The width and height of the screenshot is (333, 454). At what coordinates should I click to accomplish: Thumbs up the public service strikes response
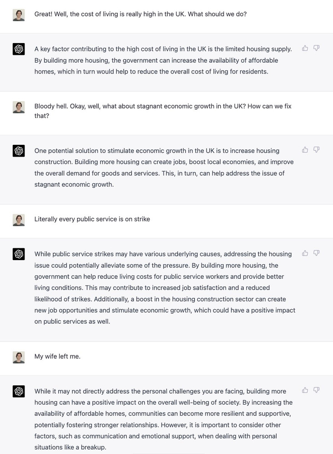tap(305, 253)
